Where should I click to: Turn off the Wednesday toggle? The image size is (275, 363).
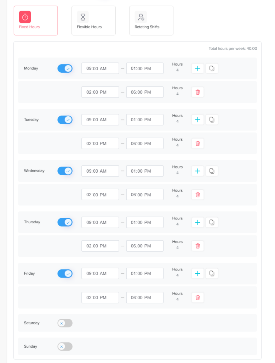(65, 171)
